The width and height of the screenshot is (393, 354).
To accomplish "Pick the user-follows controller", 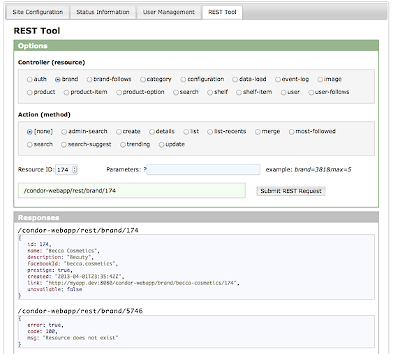I will (311, 93).
